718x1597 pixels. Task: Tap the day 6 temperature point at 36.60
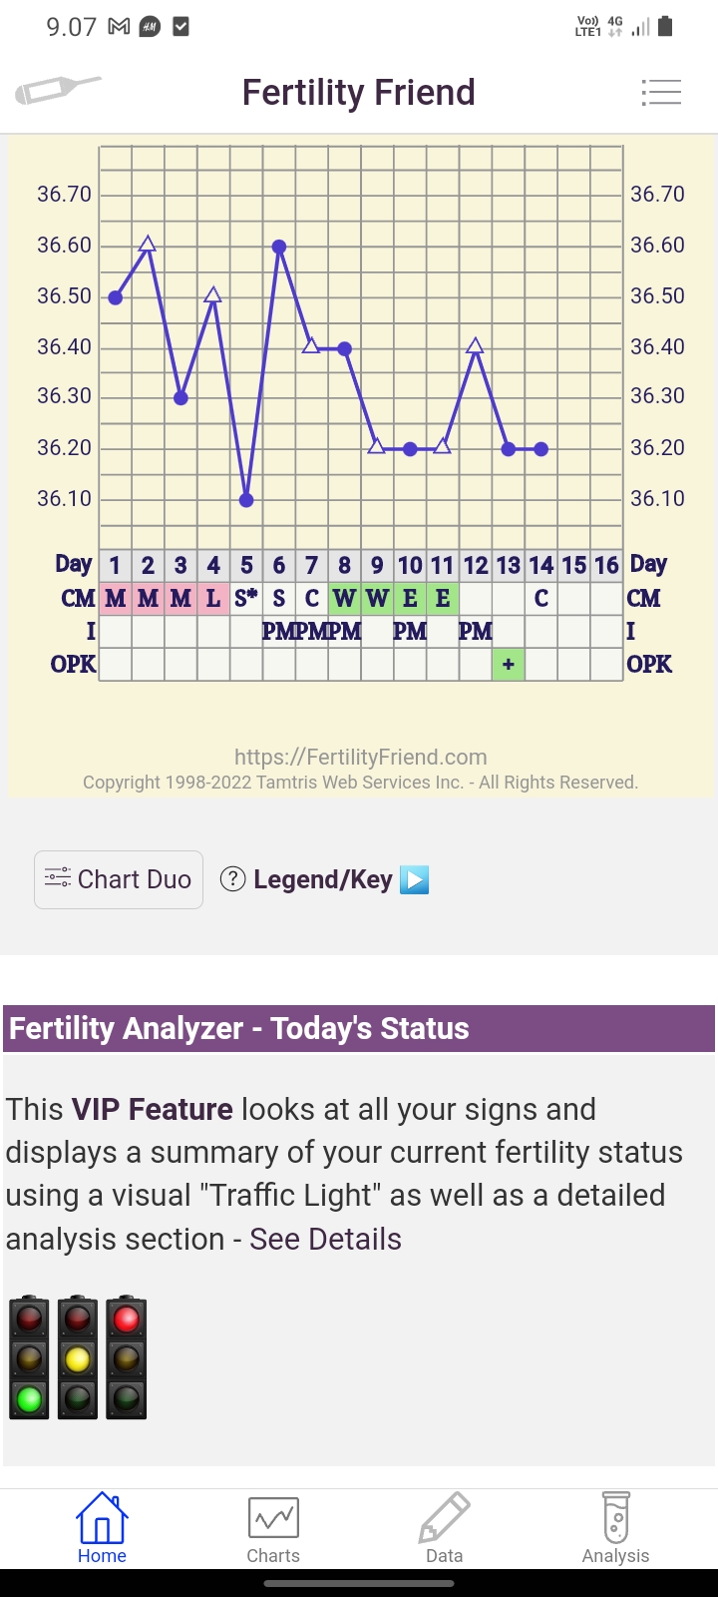tap(279, 247)
